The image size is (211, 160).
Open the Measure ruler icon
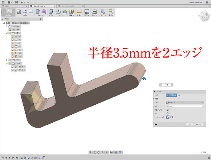point(79,12)
